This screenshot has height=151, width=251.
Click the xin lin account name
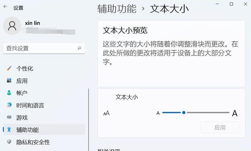32,23
